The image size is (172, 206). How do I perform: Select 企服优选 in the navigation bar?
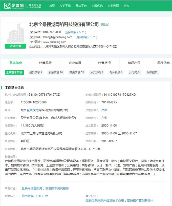[x=97, y=6]
